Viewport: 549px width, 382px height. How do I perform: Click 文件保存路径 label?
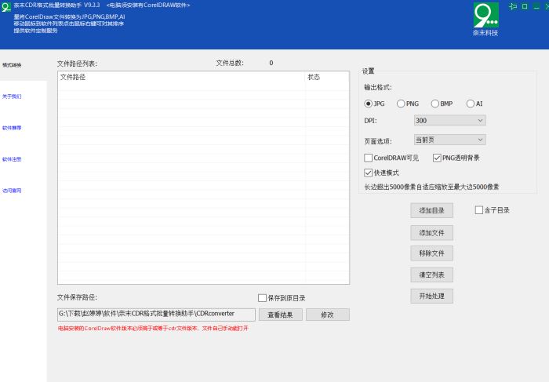tap(77, 297)
